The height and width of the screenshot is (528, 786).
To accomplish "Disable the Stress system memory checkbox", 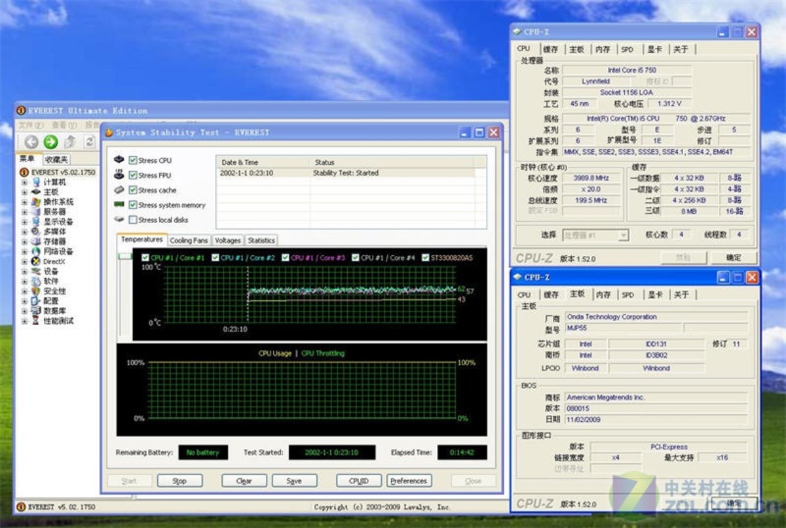I will [x=133, y=205].
